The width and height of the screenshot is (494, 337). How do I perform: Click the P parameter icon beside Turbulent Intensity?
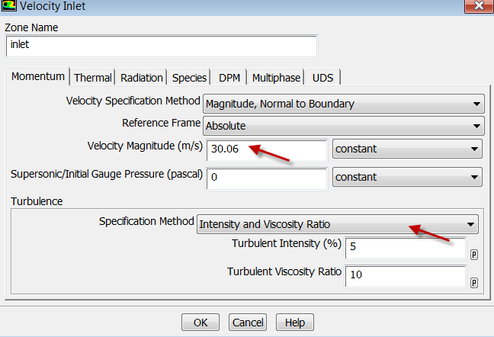point(474,255)
